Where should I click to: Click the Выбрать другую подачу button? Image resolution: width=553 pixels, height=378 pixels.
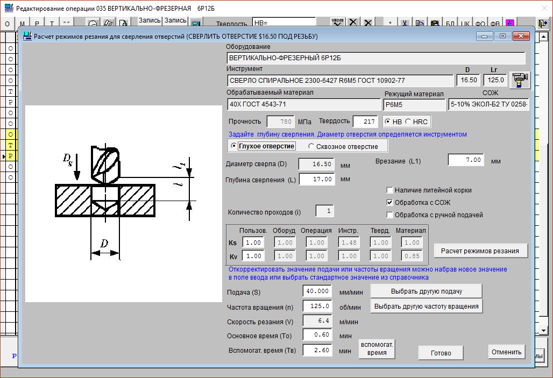(426, 291)
